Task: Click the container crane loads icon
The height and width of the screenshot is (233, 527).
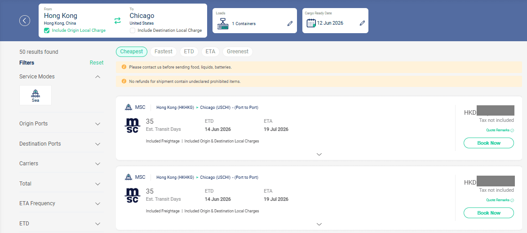Action: (x=222, y=23)
